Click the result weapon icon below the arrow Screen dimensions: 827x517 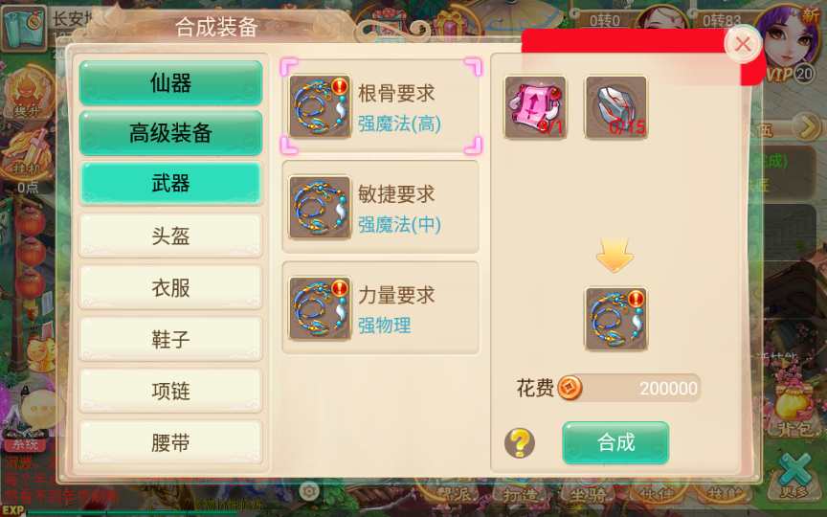click(616, 319)
